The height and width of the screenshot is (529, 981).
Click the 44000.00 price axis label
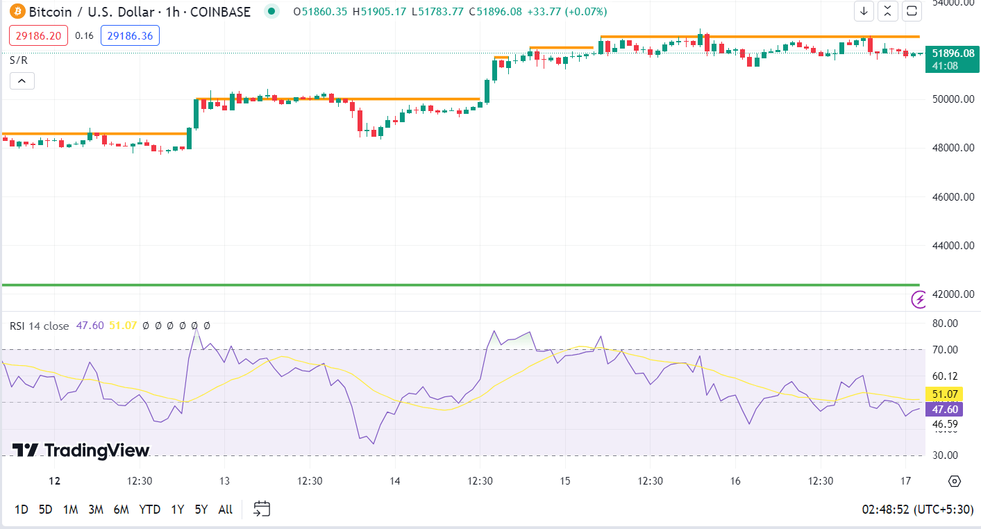click(x=952, y=246)
